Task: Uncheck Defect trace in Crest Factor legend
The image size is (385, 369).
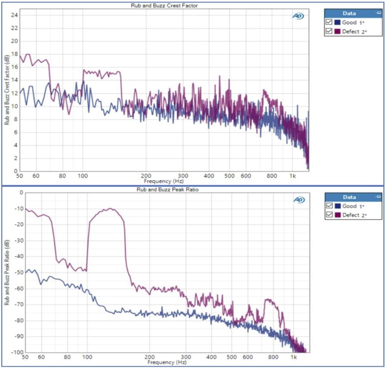Action: pos(329,31)
